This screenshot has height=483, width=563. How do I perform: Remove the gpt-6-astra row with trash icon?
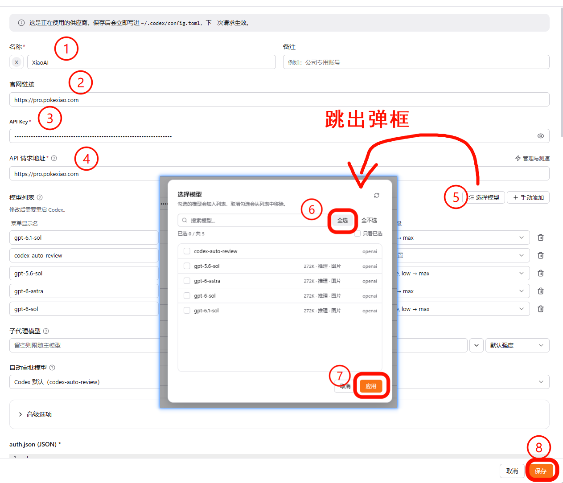coord(541,291)
